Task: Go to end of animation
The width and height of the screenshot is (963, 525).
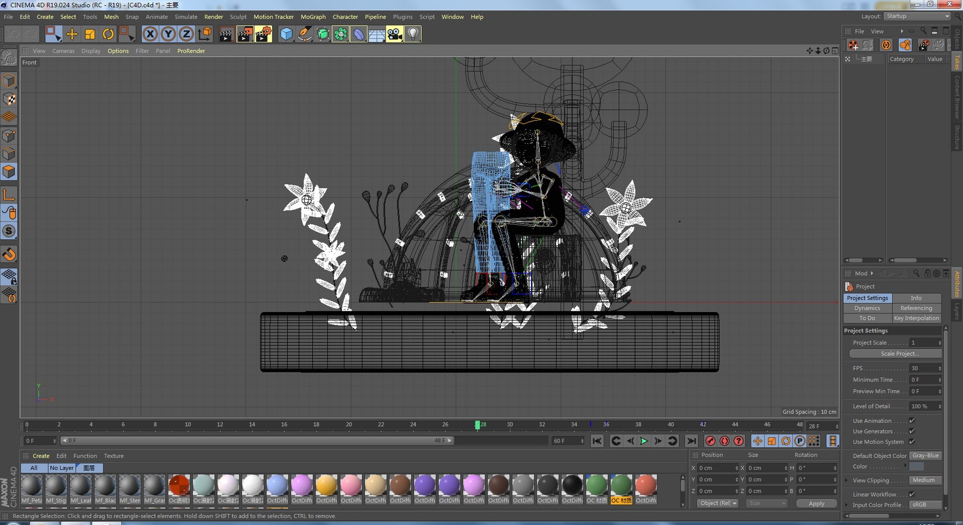Action: click(x=692, y=441)
